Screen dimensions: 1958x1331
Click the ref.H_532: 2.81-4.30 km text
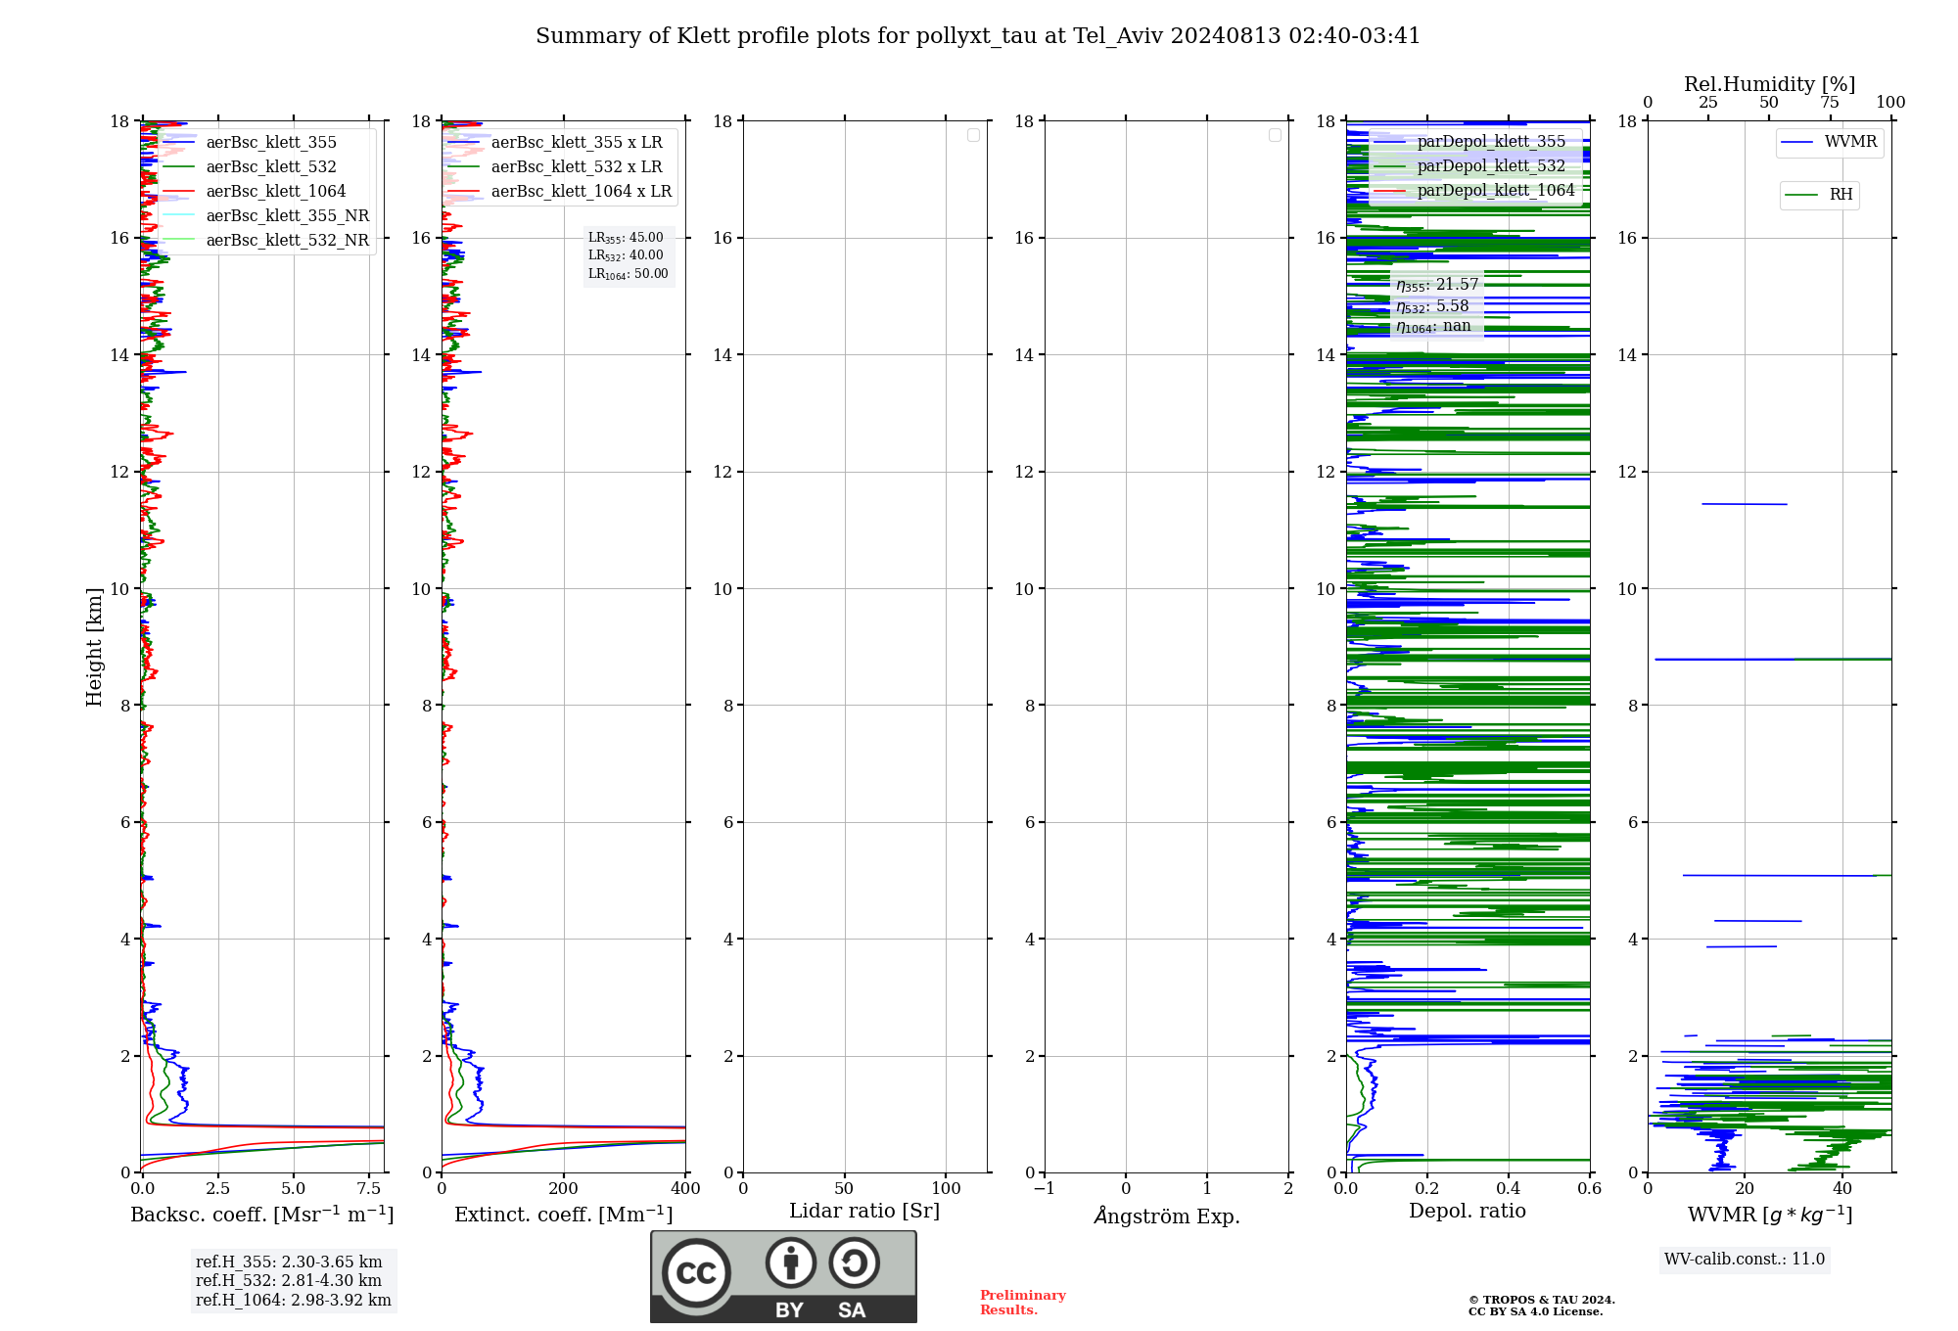click(x=289, y=1281)
